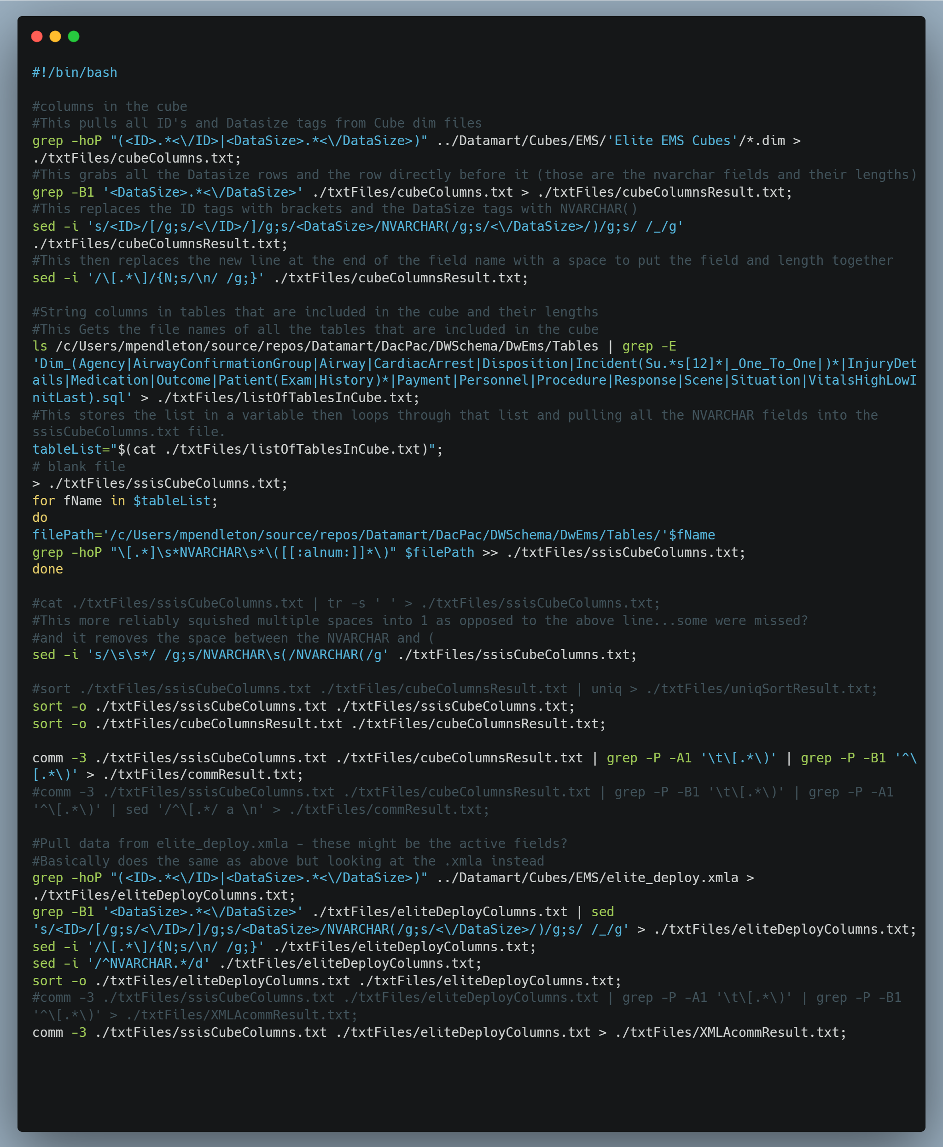The width and height of the screenshot is (943, 1147).
Task: Click the red close window dot
Action: pyautogui.click(x=36, y=36)
